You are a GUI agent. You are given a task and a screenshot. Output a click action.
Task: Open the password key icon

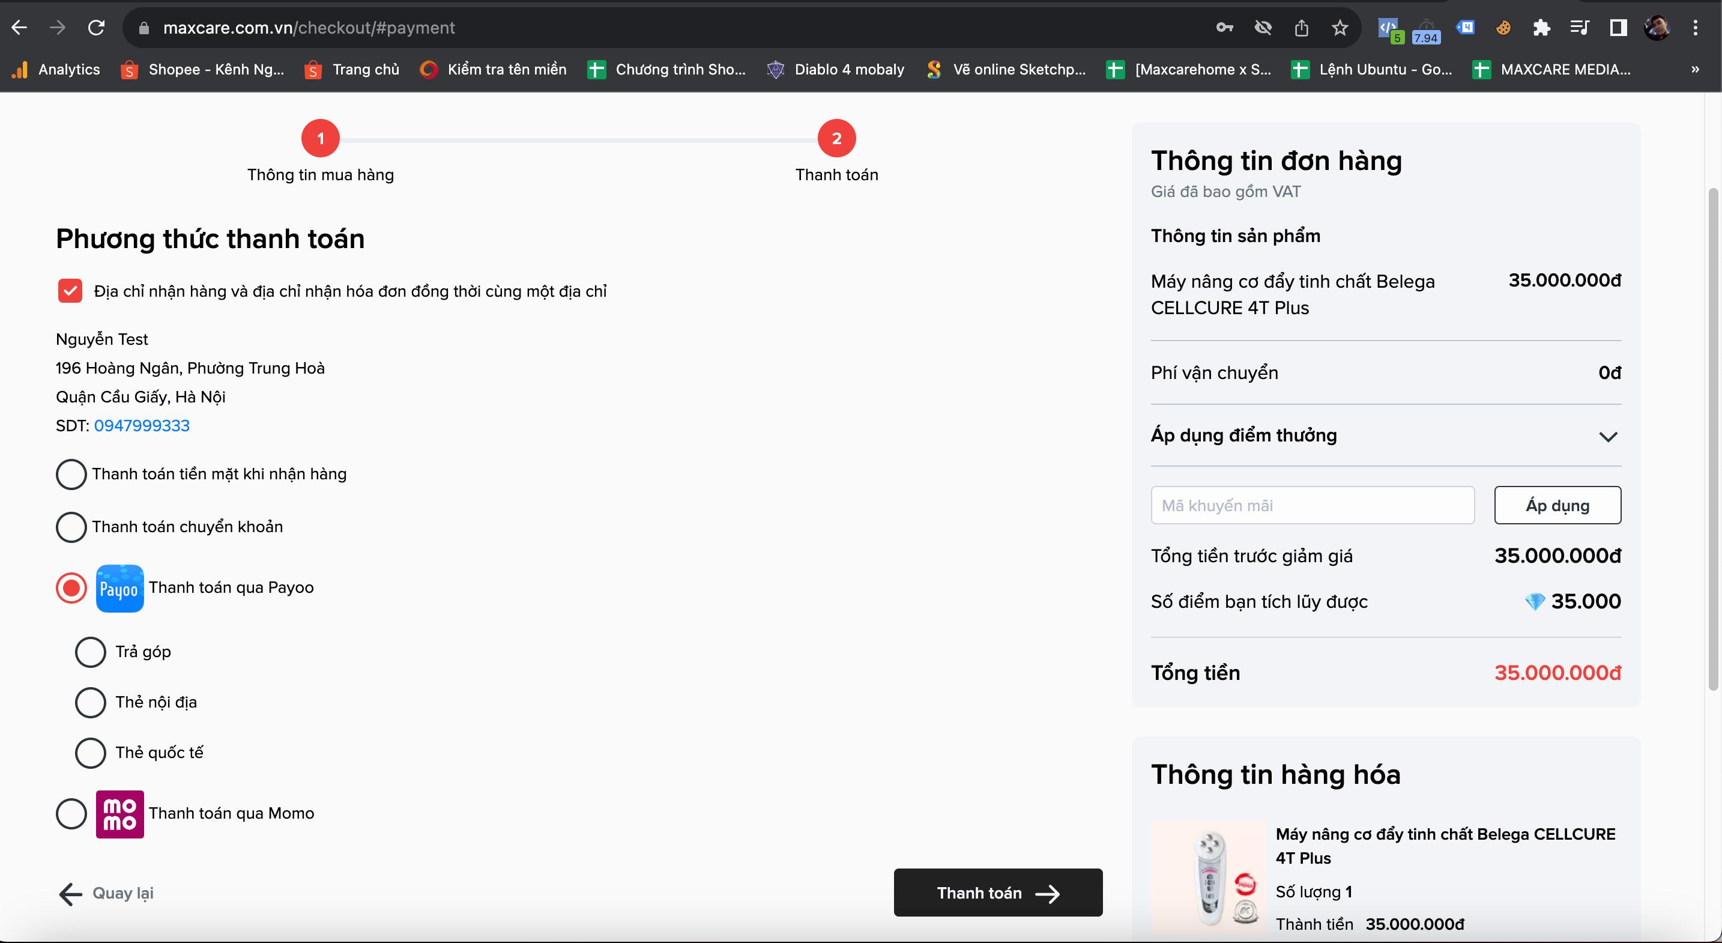[x=1224, y=28]
